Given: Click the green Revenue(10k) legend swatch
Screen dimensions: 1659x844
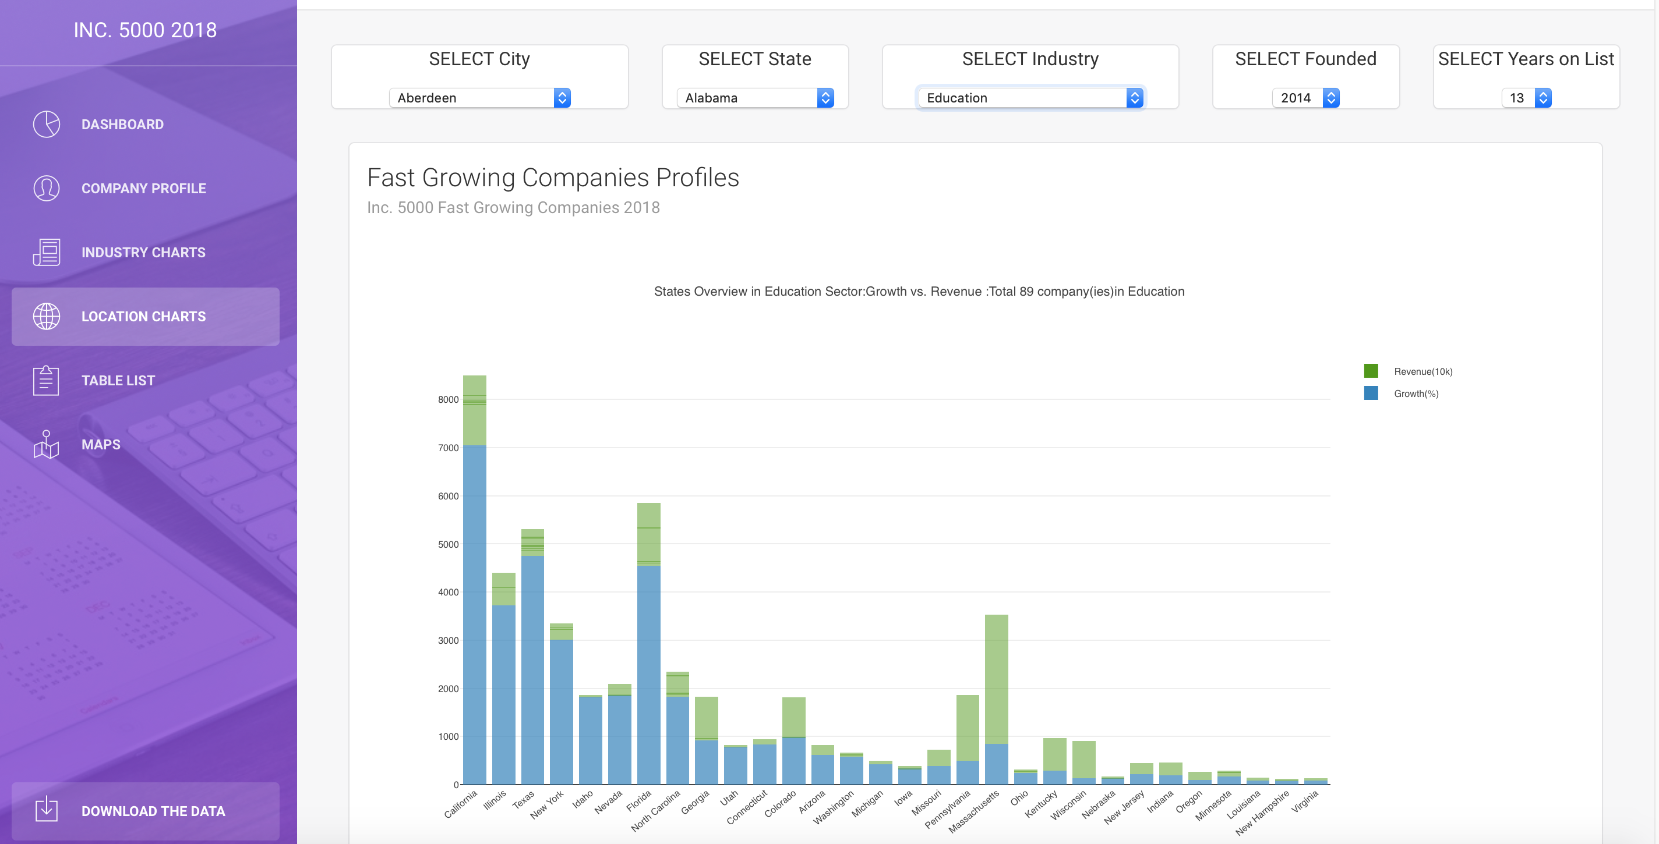Looking at the screenshot, I should [x=1371, y=371].
